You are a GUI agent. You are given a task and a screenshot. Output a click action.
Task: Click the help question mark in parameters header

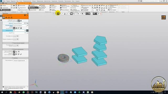25,15
